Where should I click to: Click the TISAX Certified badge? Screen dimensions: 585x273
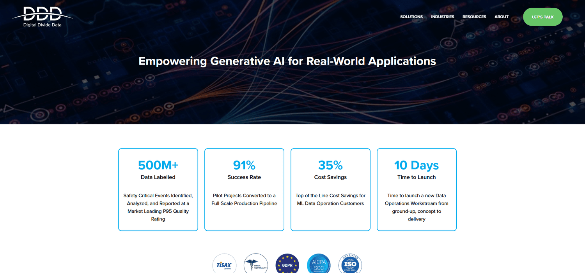(x=224, y=264)
